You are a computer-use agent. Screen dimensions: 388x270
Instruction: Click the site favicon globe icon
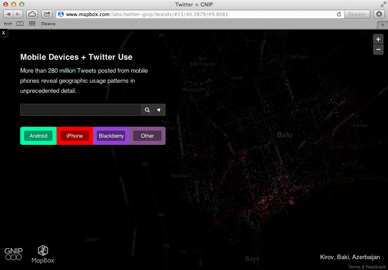pos(61,15)
